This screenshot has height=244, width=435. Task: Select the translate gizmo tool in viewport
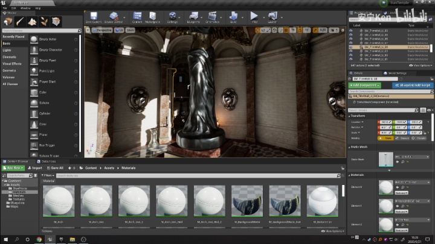pos(258,30)
